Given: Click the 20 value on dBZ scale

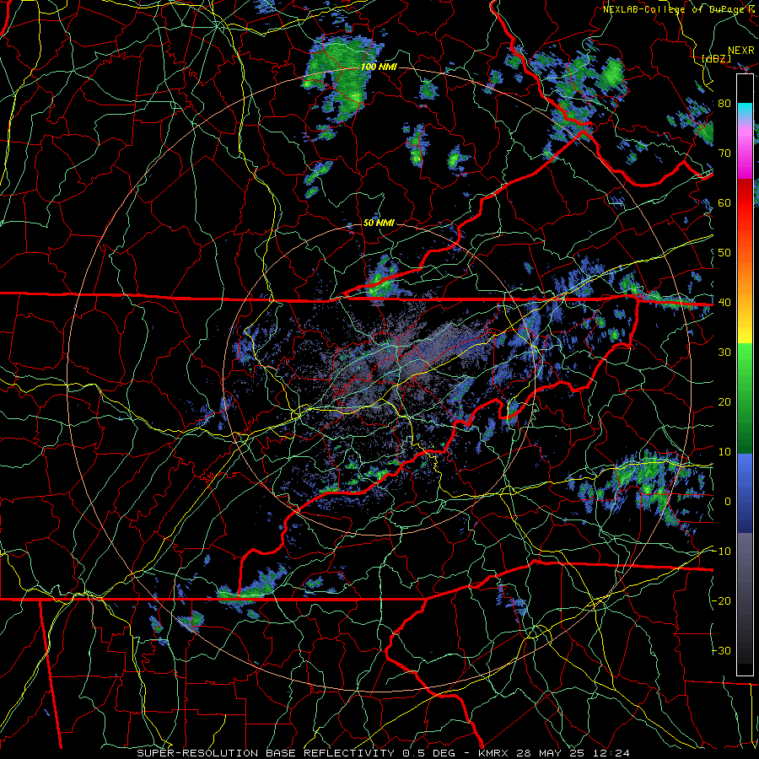Looking at the screenshot, I should (724, 401).
